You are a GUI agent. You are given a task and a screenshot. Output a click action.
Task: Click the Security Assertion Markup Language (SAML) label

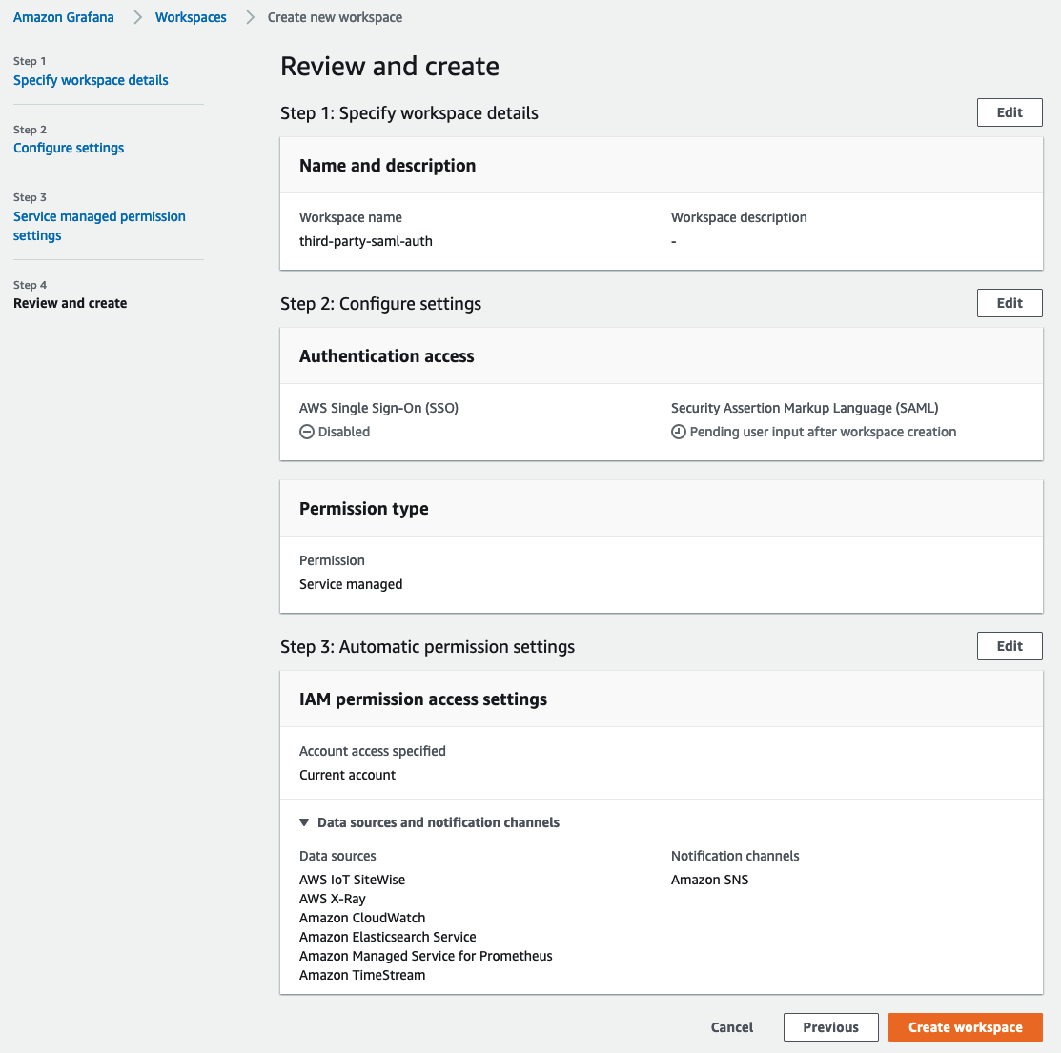point(805,409)
